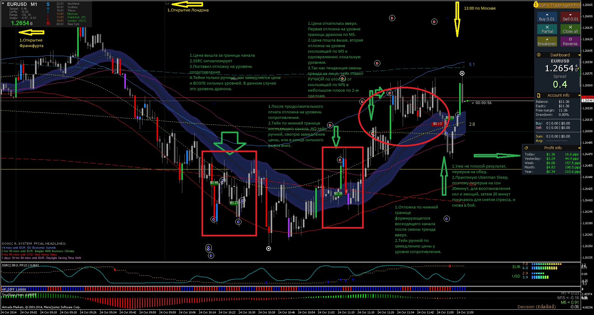Click the Sydney 20:01 session time
The width and height of the screenshot is (594, 315).
(60, 7)
